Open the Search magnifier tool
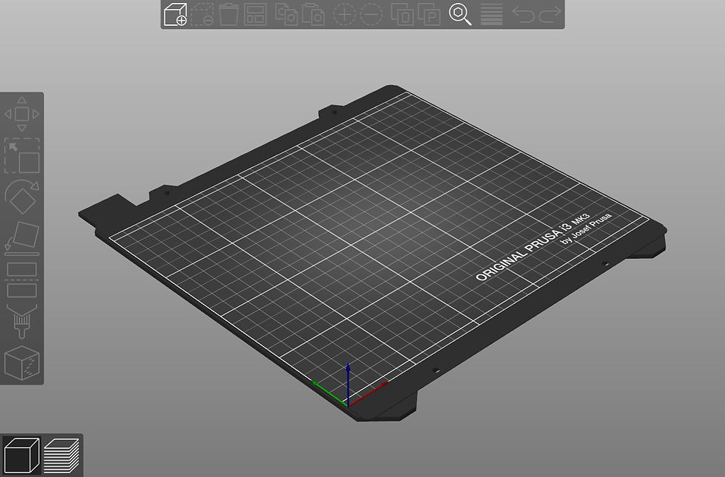 click(460, 14)
